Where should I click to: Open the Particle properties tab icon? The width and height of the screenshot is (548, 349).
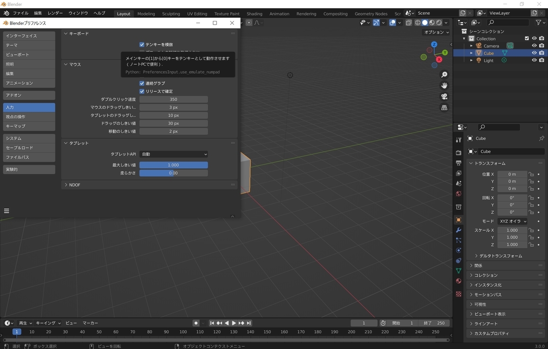tap(458, 240)
